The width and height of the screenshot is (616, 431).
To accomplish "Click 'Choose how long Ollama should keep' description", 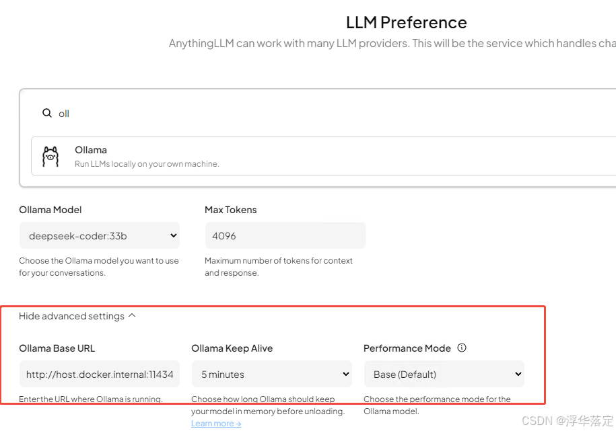I will (268, 405).
